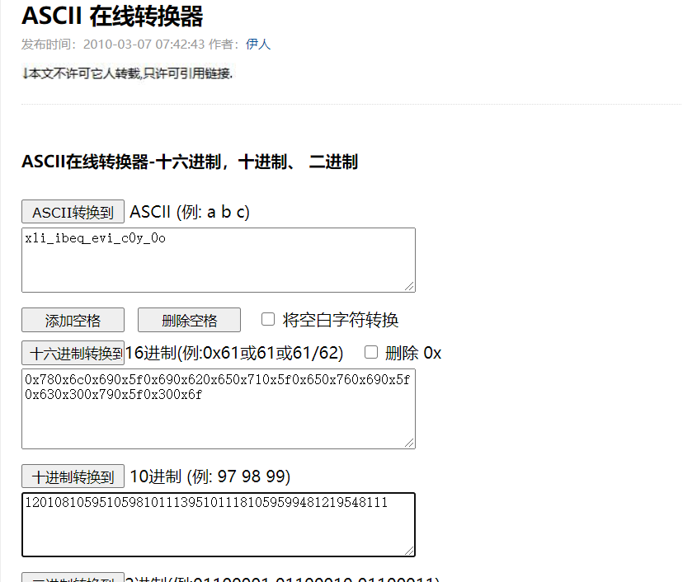This screenshot has height=582, width=697.
Task: Click the resize grip of the hex textarea
Action: click(410, 443)
